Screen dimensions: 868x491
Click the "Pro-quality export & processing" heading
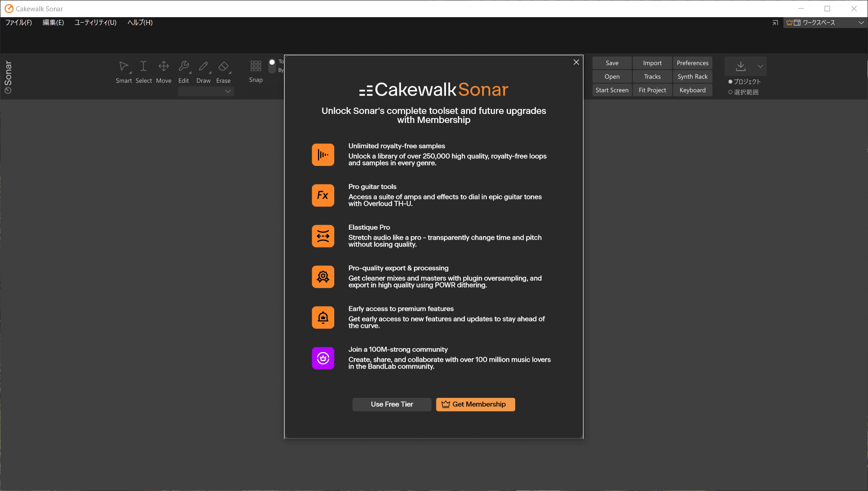coord(398,268)
